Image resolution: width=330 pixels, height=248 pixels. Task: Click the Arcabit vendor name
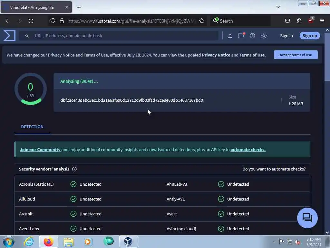tap(26, 214)
